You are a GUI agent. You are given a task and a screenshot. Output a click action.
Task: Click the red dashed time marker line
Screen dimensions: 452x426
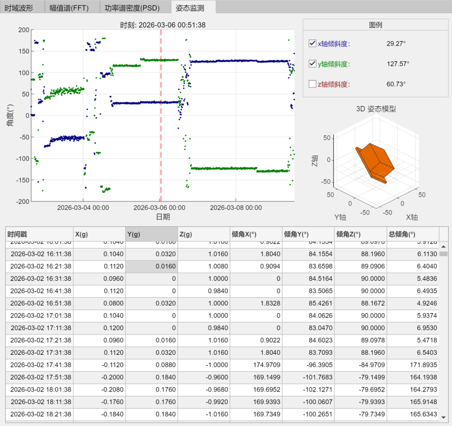tap(161, 116)
